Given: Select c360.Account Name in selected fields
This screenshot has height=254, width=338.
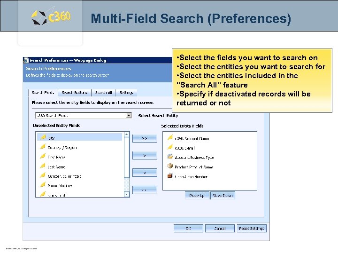Looking at the screenshot, I should tap(192, 139).
